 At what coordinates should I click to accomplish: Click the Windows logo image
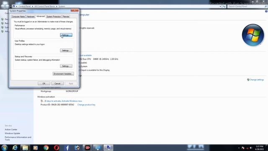pyautogui.click(x=253, y=35)
